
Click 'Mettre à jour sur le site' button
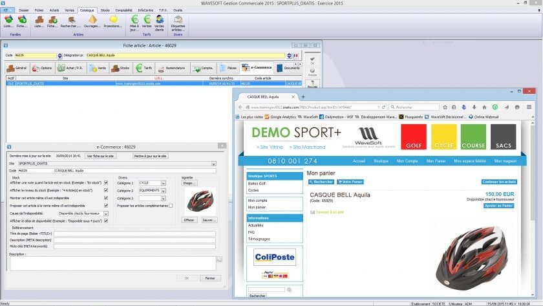[x=150, y=156]
